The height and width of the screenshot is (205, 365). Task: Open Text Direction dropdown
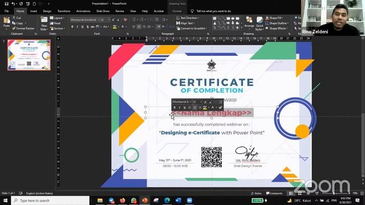point(188,18)
